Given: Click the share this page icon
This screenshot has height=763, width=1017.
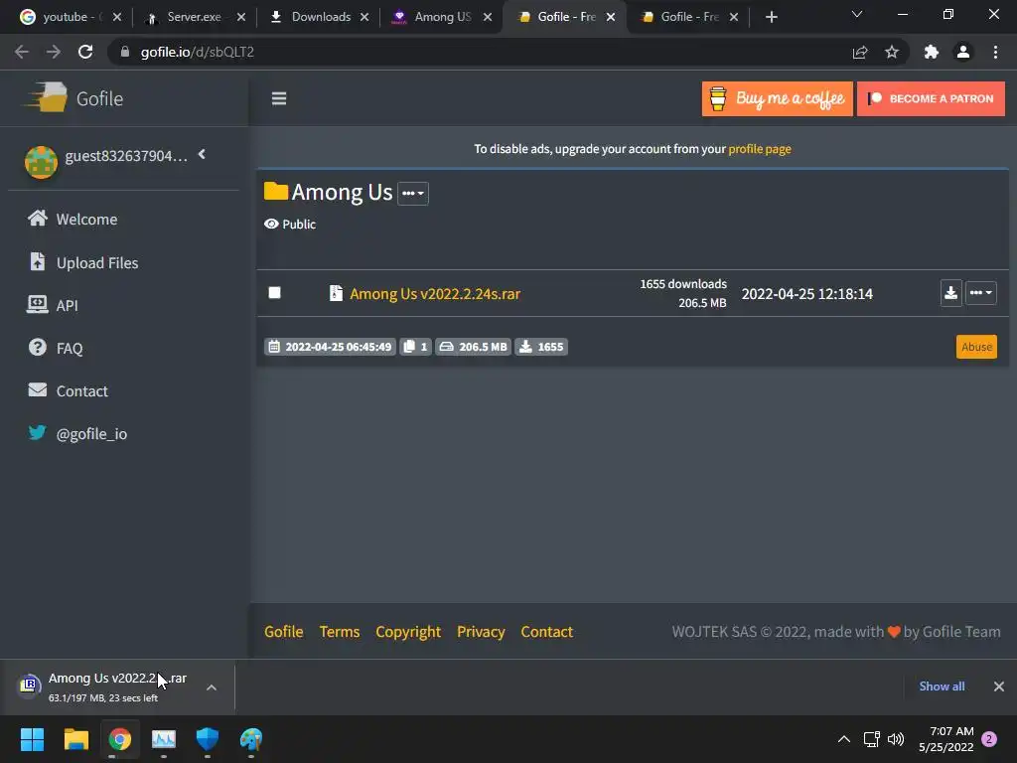Looking at the screenshot, I should pyautogui.click(x=860, y=52).
